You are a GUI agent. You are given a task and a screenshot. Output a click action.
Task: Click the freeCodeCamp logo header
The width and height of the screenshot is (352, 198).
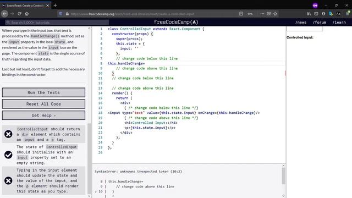[176, 22]
